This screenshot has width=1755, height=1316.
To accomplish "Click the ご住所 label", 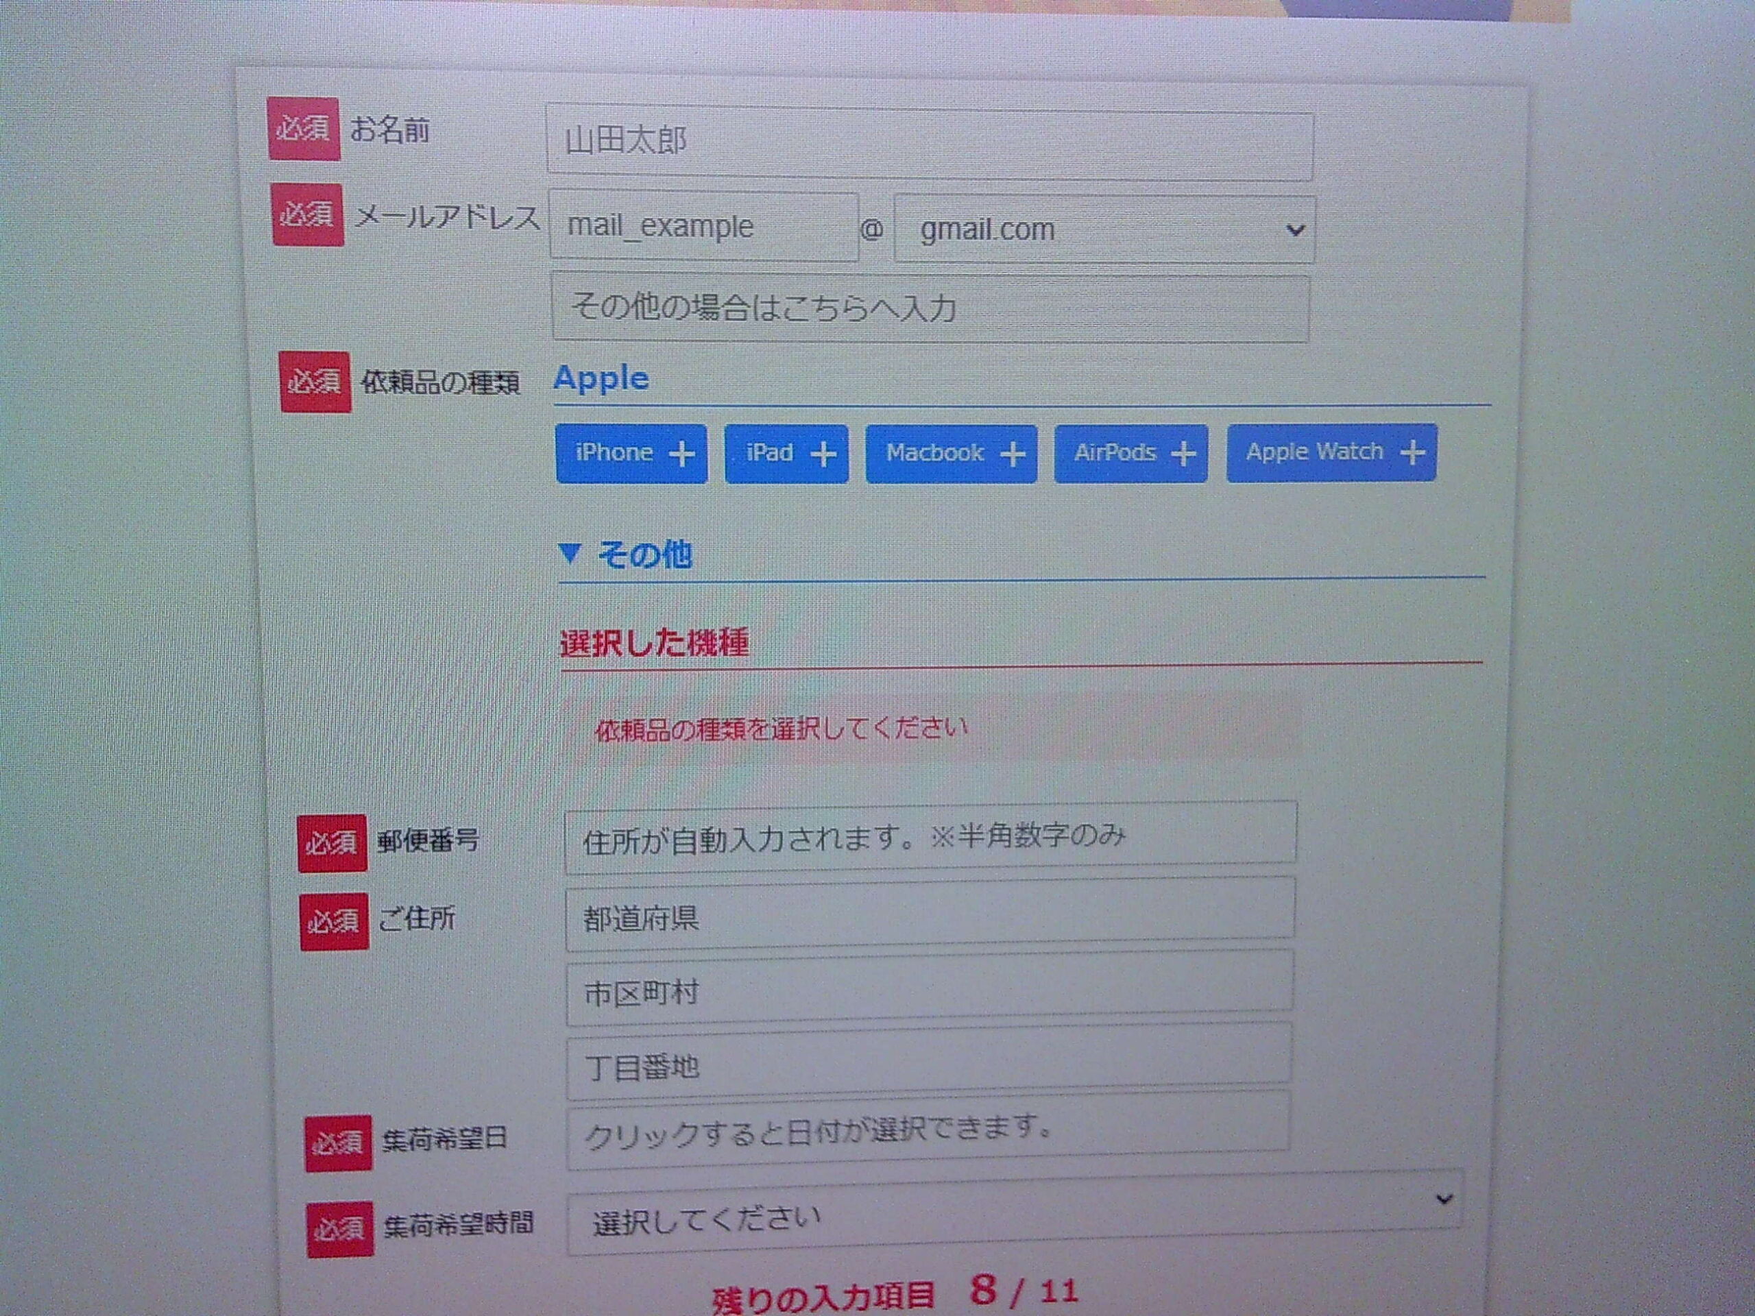I will point(417,918).
